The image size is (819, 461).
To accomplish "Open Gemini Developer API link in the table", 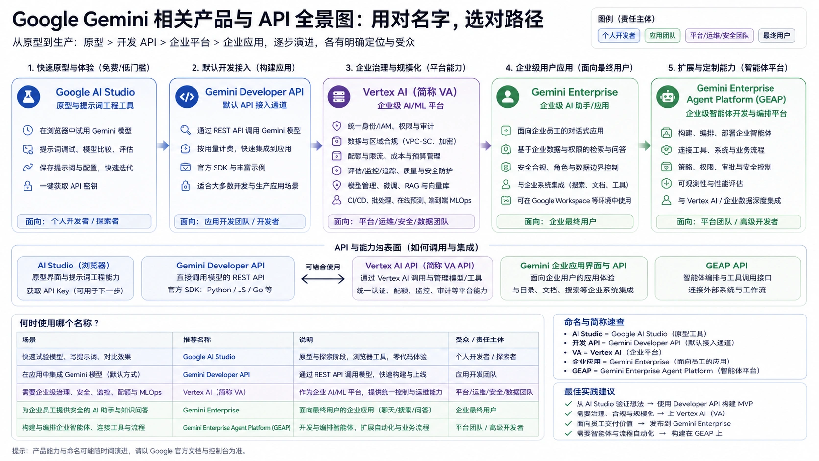I will click(217, 374).
